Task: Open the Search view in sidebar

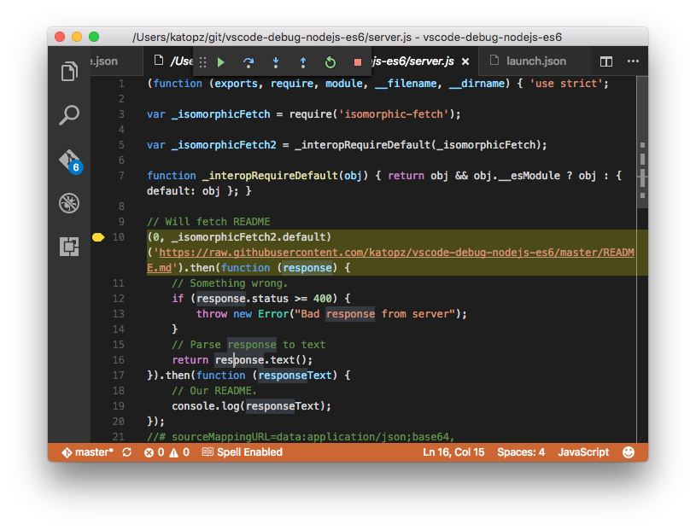Action: tap(69, 115)
